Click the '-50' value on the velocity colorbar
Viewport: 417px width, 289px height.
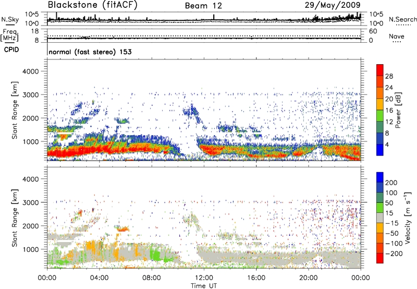pyautogui.click(x=392, y=233)
